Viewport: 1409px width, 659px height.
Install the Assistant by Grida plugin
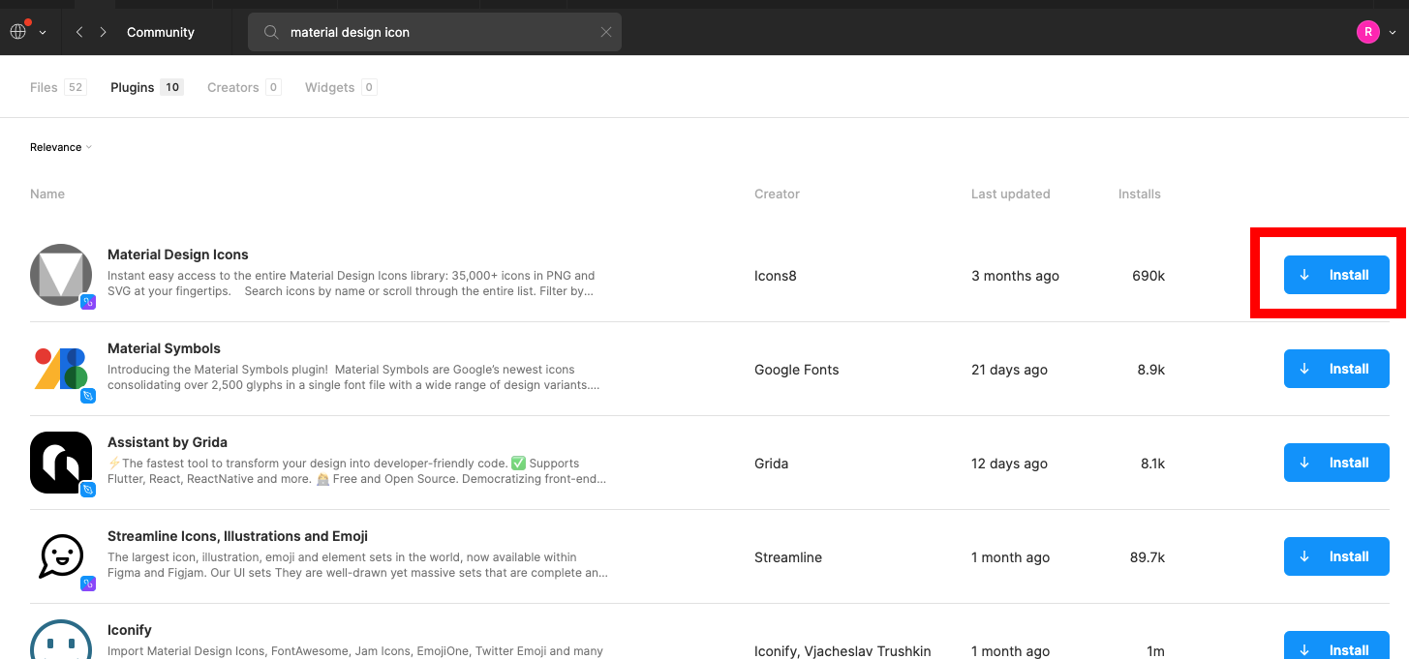pyautogui.click(x=1336, y=463)
